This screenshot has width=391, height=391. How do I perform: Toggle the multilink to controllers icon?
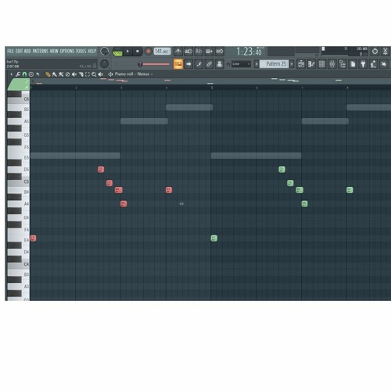(209, 64)
